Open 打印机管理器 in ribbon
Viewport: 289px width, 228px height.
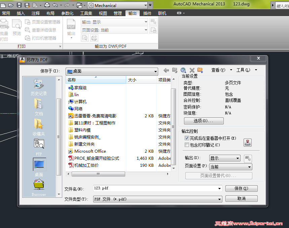41,38
